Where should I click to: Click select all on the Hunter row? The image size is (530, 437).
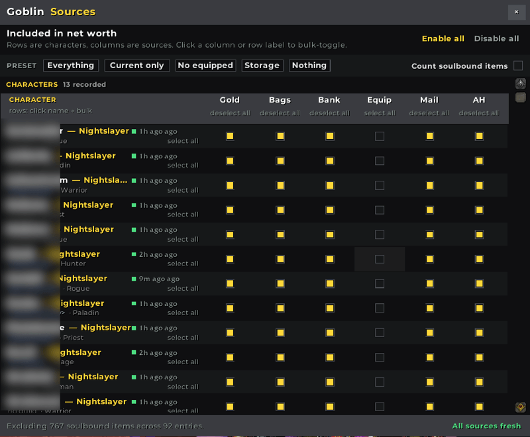click(x=183, y=264)
